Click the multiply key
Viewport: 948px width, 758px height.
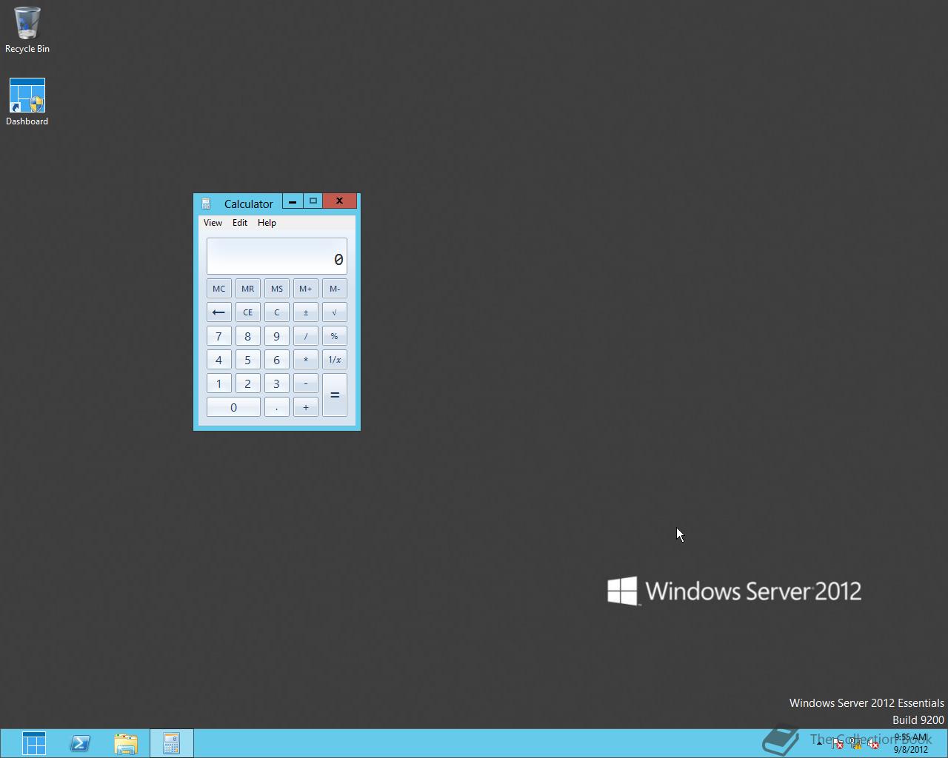click(x=306, y=360)
